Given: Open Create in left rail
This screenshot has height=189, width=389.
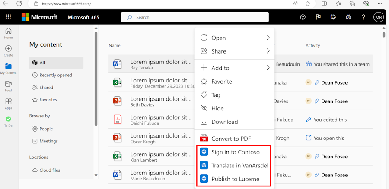Looking at the screenshot, I should tap(9, 51).
